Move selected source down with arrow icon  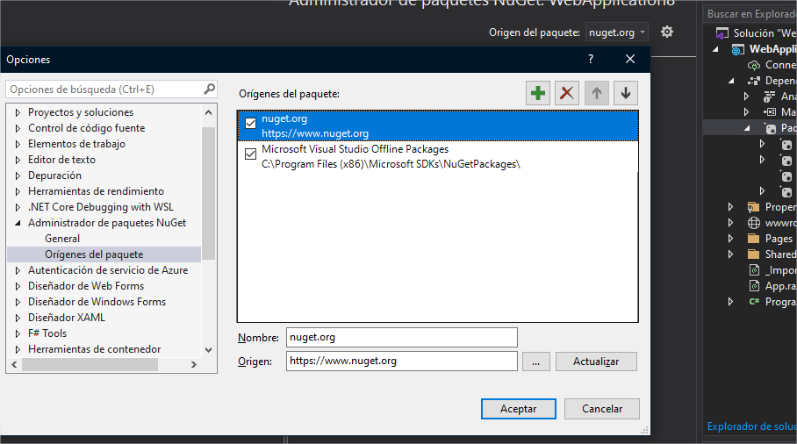(x=625, y=93)
